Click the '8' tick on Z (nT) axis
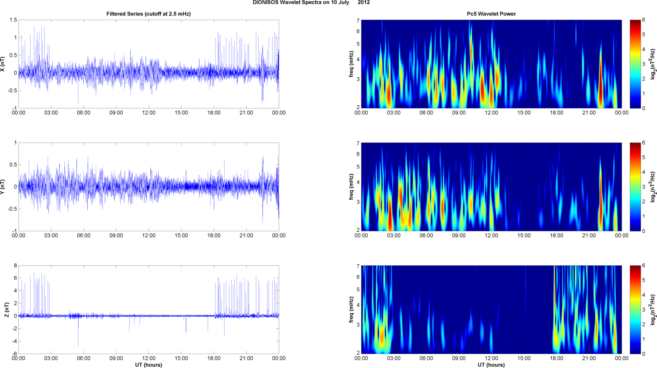Viewport: 657px width, 368px height. coord(15,266)
